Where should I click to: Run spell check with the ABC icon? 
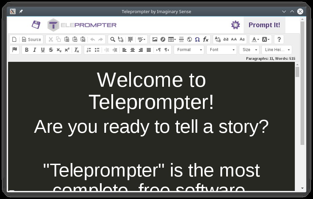click(140, 39)
